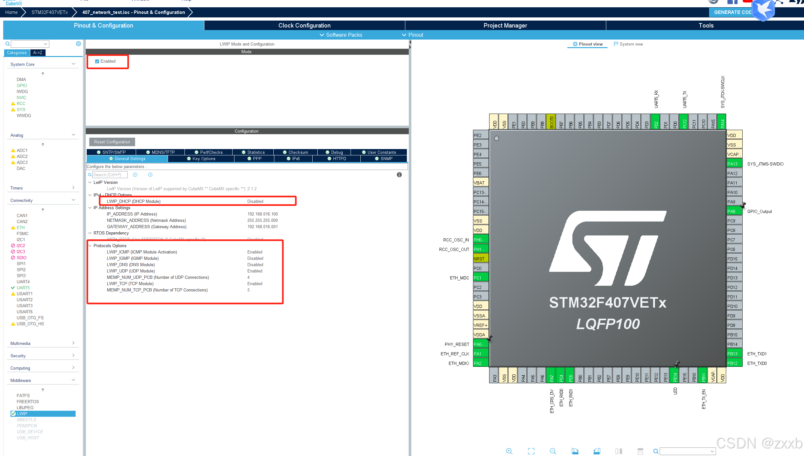The height and width of the screenshot is (456, 804).
Task: Click the fit-to-view zoom icon
Action: pos(531,451)
